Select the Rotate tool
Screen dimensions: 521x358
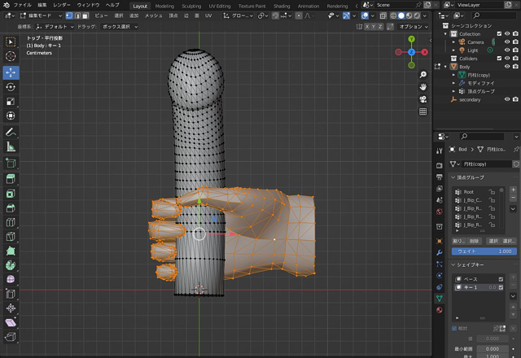11,87
